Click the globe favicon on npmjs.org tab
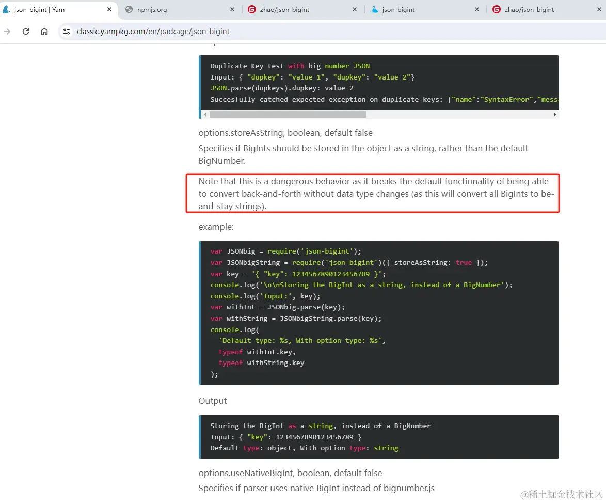This screenshot has height=503, width=606. point(129,9)
